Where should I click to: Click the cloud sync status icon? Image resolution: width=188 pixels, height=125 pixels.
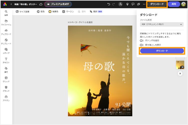pos(41,4)
